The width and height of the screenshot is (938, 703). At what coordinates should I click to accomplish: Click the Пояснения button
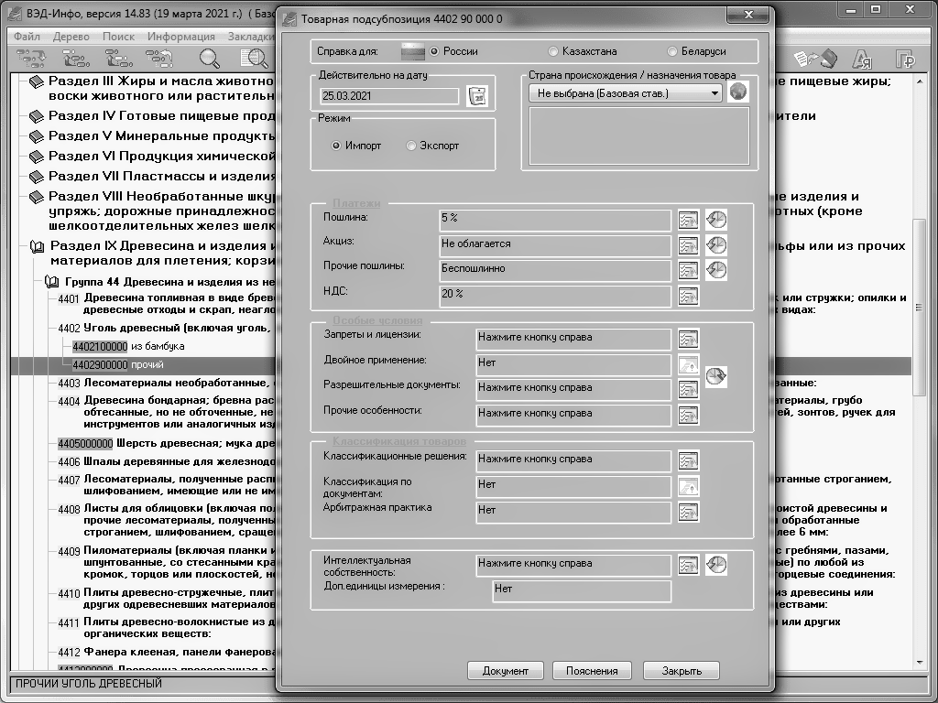tap(592, 671)
